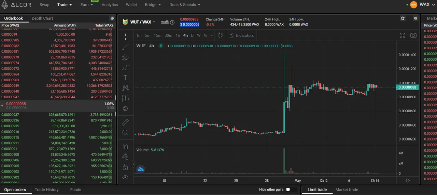Open orderbook settings gear icon

pos(112,18)
